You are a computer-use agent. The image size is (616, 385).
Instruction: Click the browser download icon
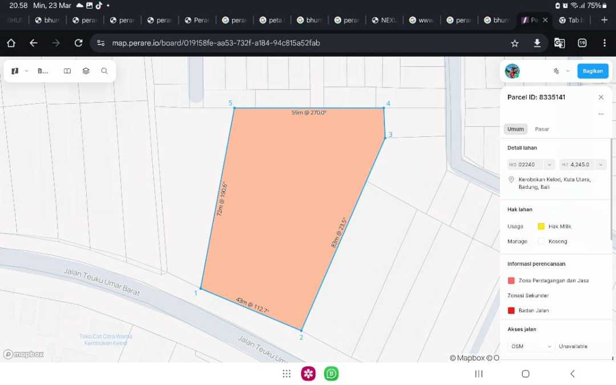[537, 43]
